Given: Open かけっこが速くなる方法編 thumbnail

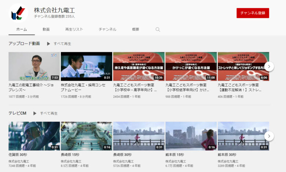Looking at the screenshot, I should point(191,66).
